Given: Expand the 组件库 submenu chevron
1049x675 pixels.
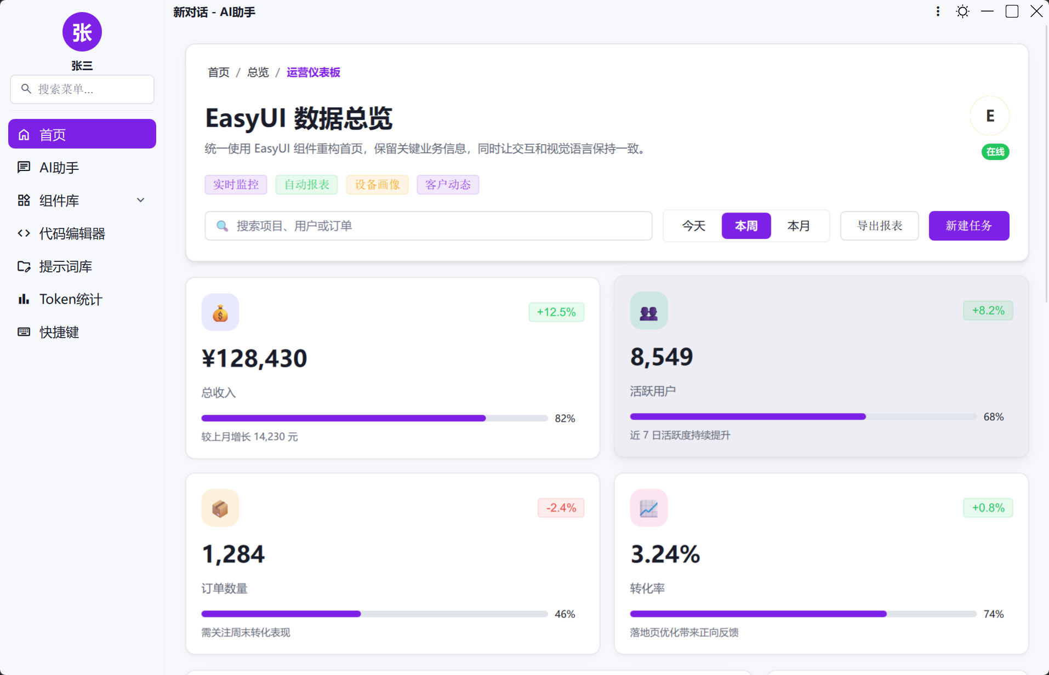Looking at the screenshot, I should click(141, 200).
